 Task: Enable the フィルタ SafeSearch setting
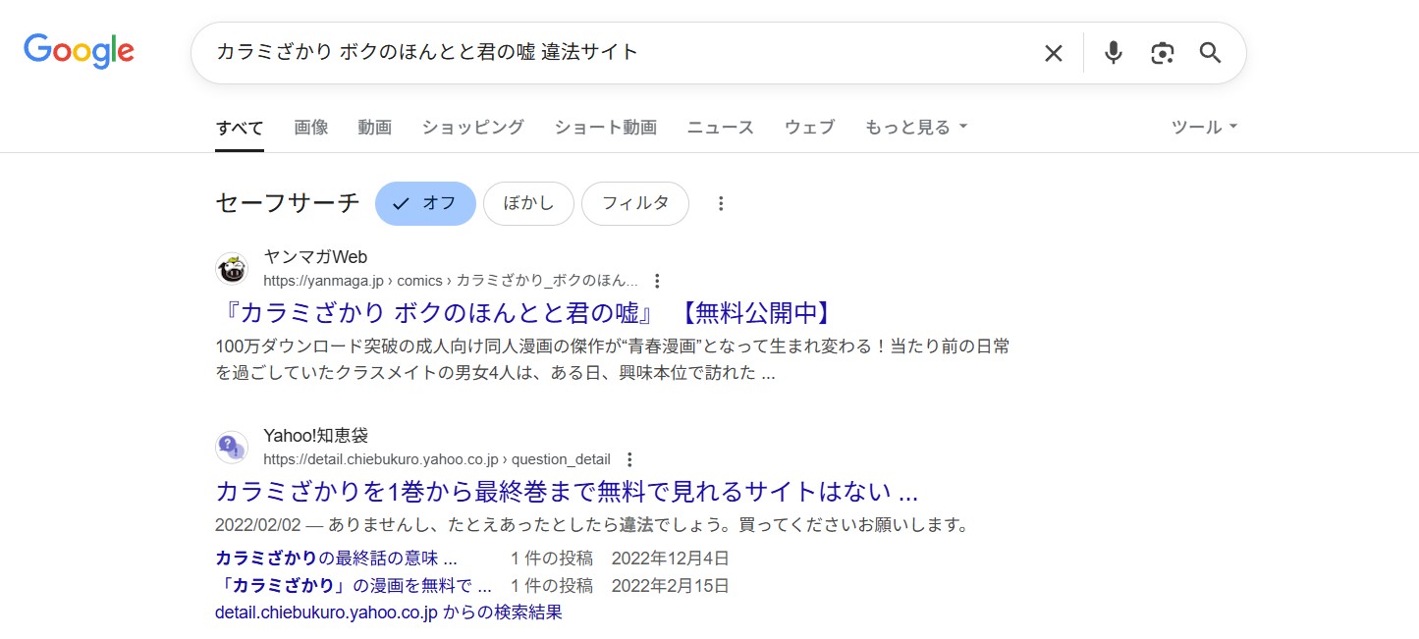click(x=635, y=203)
